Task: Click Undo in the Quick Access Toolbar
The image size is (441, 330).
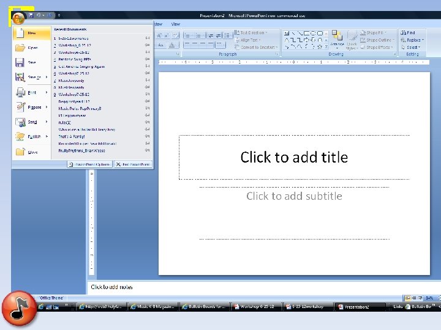Action: pyautogui.click(x=38, y=15)
